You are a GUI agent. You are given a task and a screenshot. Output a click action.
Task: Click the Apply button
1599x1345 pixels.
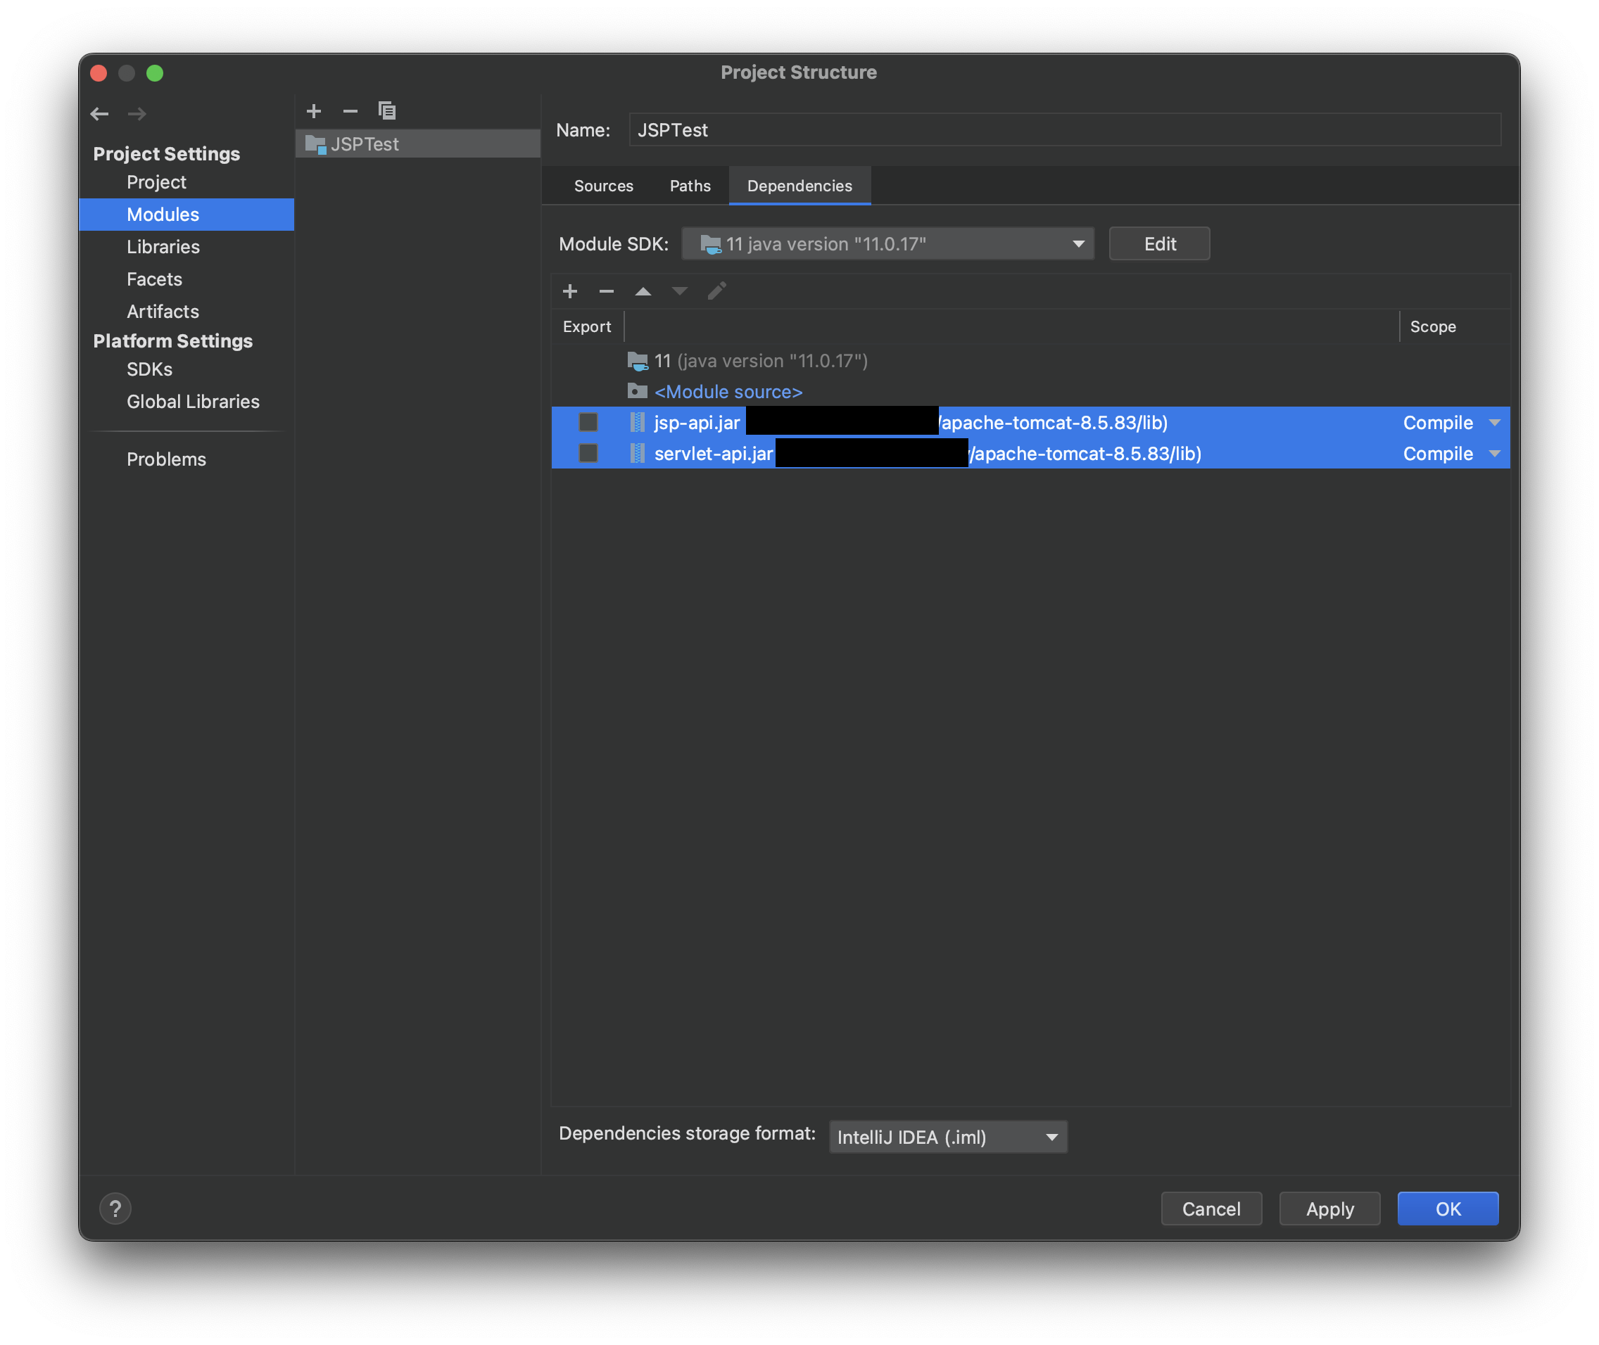pyautogui.click(x=1329, y=1209)
